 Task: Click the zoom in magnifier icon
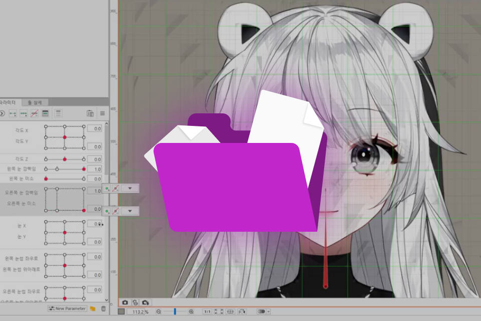(x=191, y=311)
